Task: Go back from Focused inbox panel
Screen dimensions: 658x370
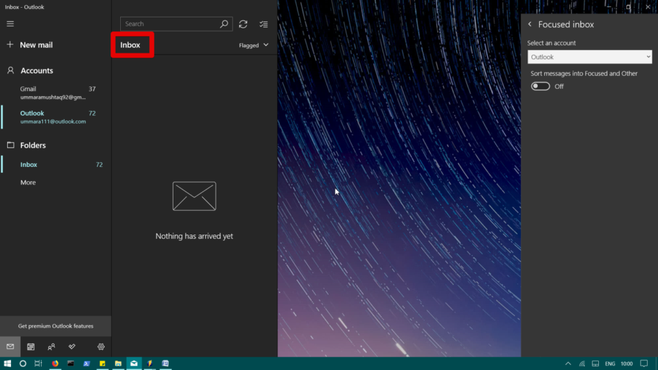Action: [530, 24]
